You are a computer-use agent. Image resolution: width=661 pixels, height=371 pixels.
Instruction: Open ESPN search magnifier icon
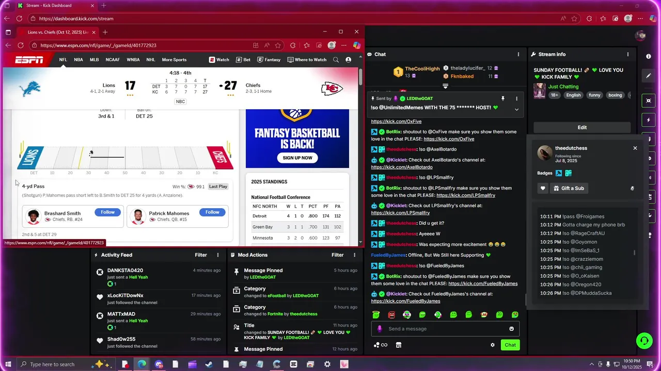click(336, 60)
